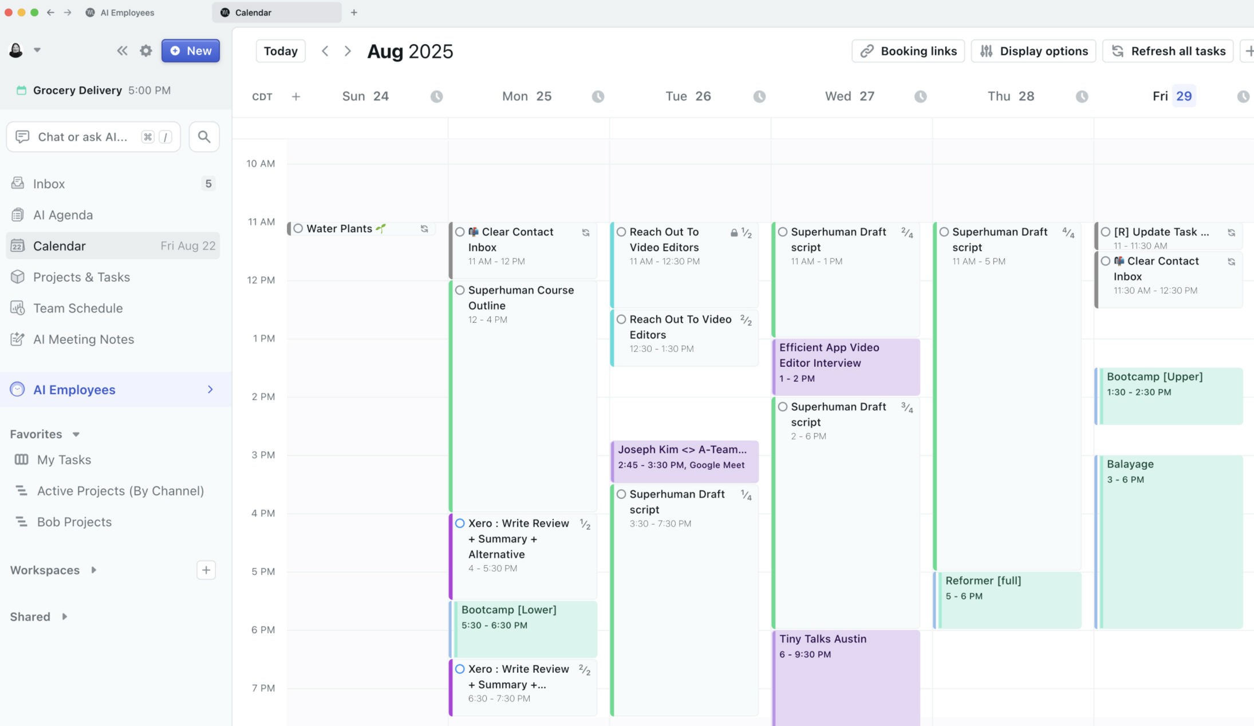Jump to Today
The image size is (1254, 726).
click(281, 51)
